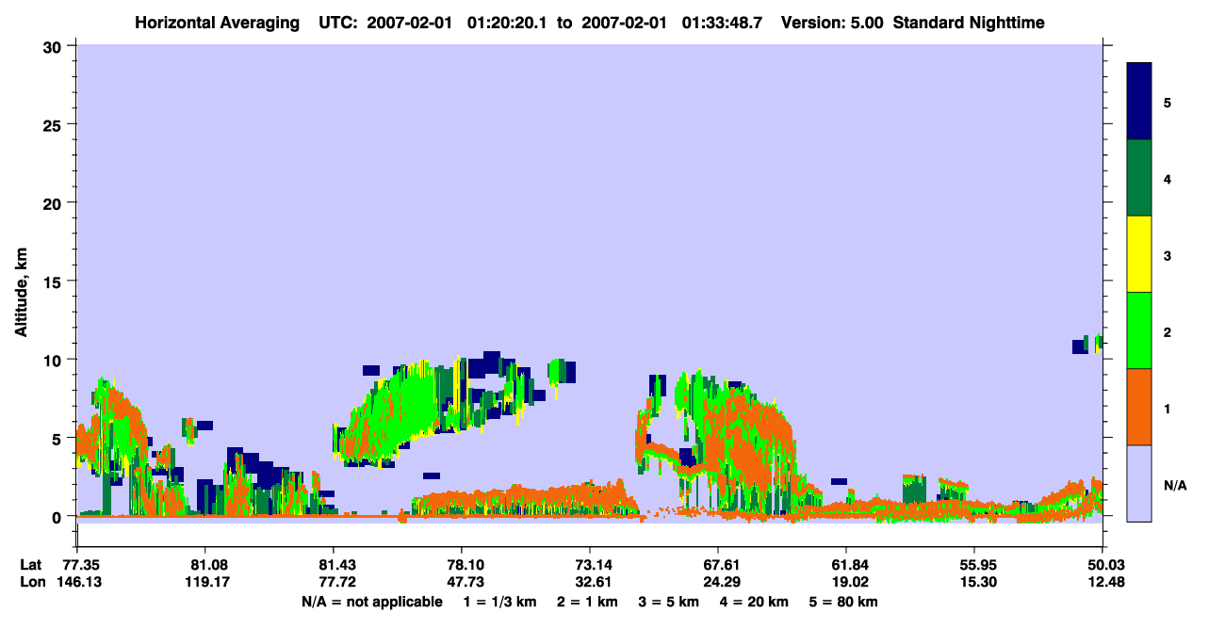The image size is (1225, 628).
Task: Click the orange 1 legend swatch
Action: [x=1139, y=407]
